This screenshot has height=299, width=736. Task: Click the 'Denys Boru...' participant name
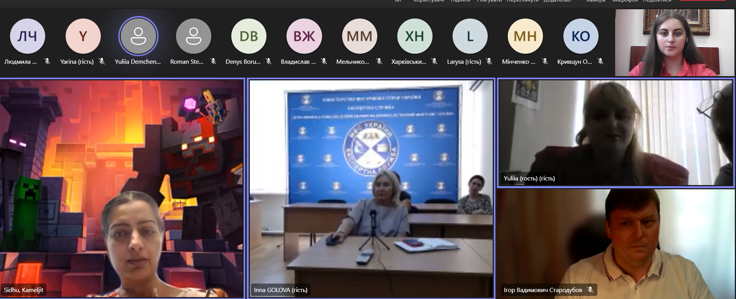pyautogui.click(x=243, y=61)
